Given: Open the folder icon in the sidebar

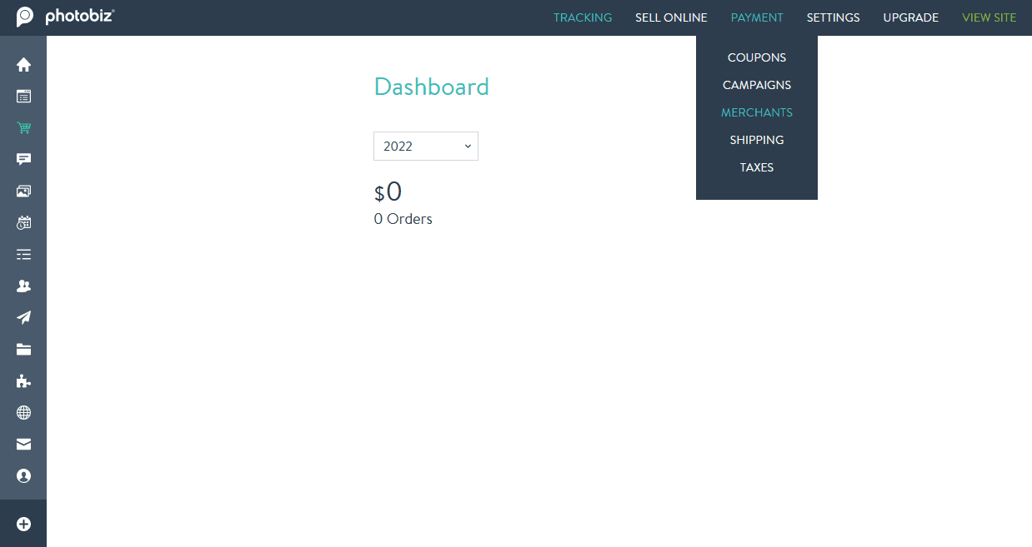Looking at the screenshot, I should click(23, 350).
